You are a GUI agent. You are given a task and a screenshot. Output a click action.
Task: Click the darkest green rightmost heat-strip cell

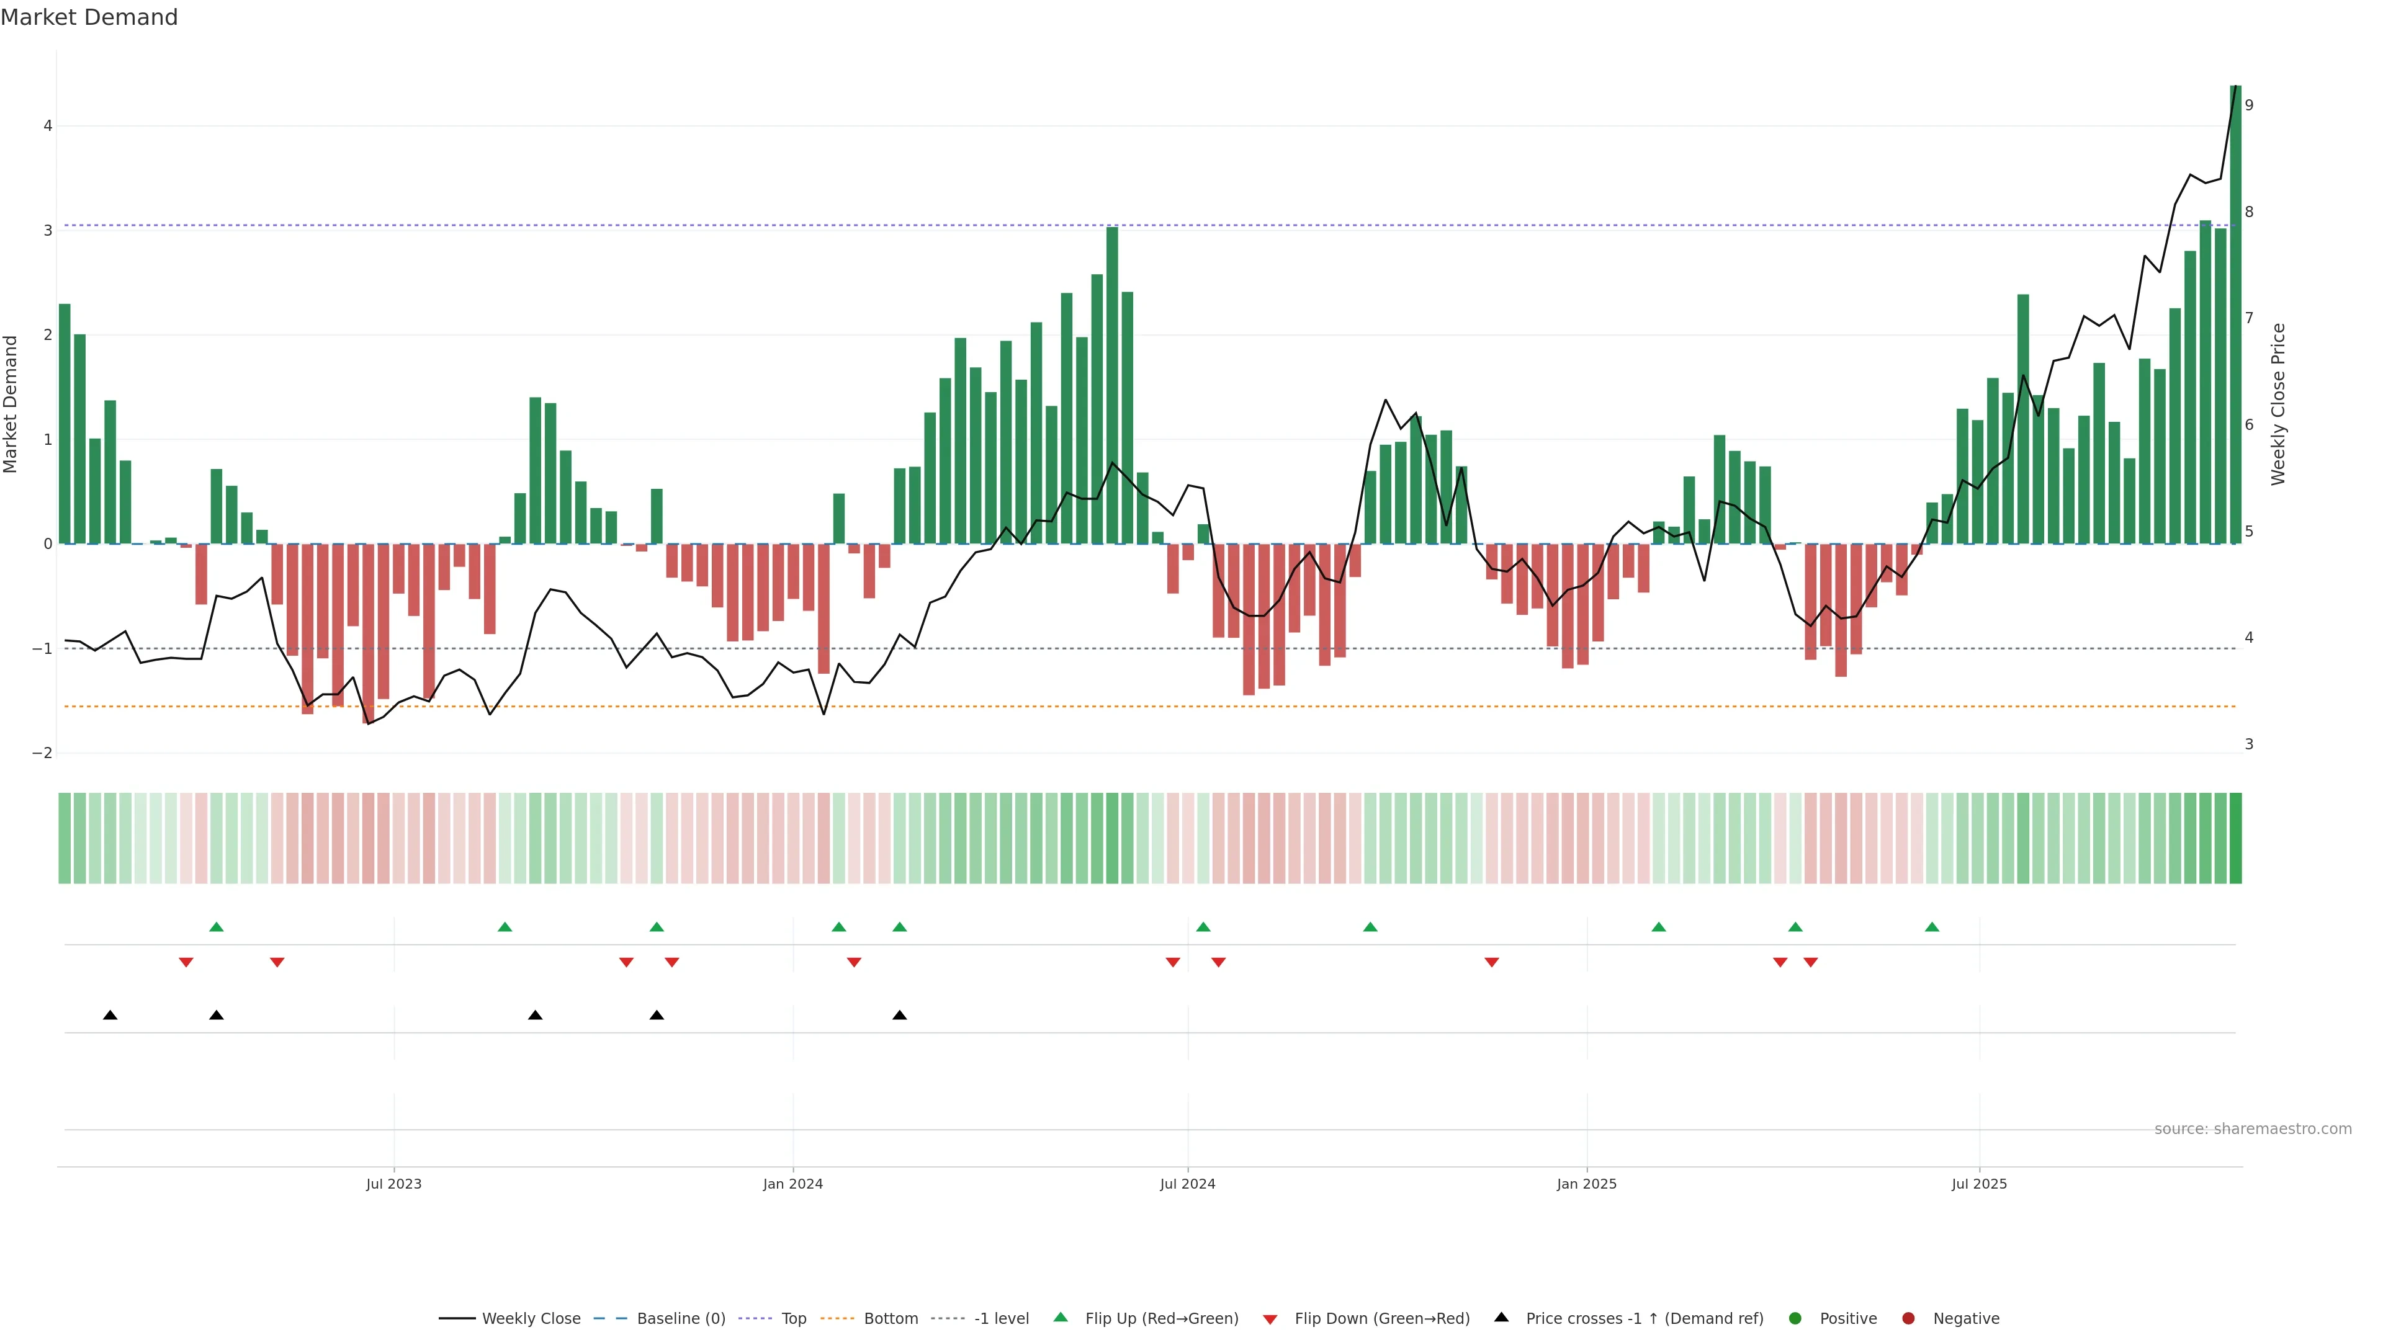click(x=2235, y=838)
